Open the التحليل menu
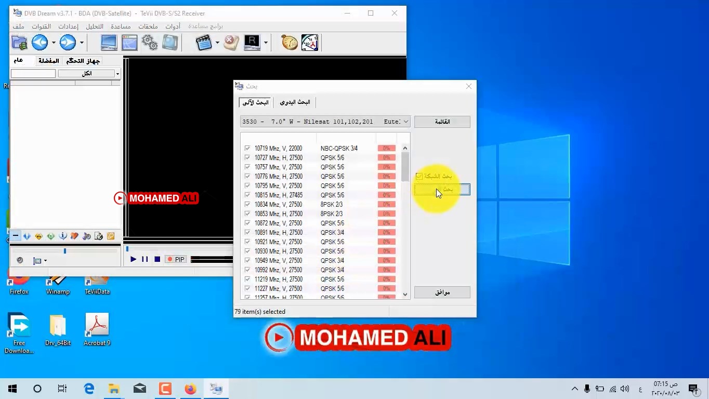Viewport: 709px width, 399px height. [x=95, y=26]
